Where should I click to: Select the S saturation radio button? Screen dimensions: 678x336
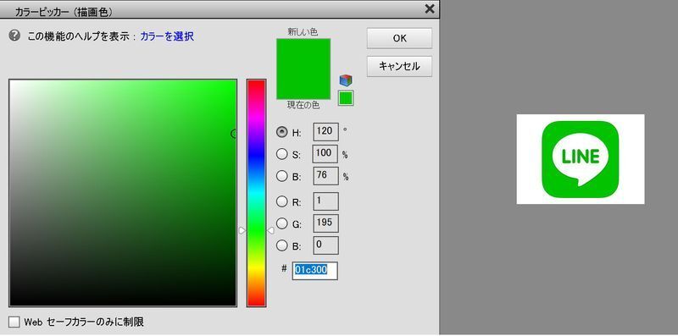[x=282, y=154]
